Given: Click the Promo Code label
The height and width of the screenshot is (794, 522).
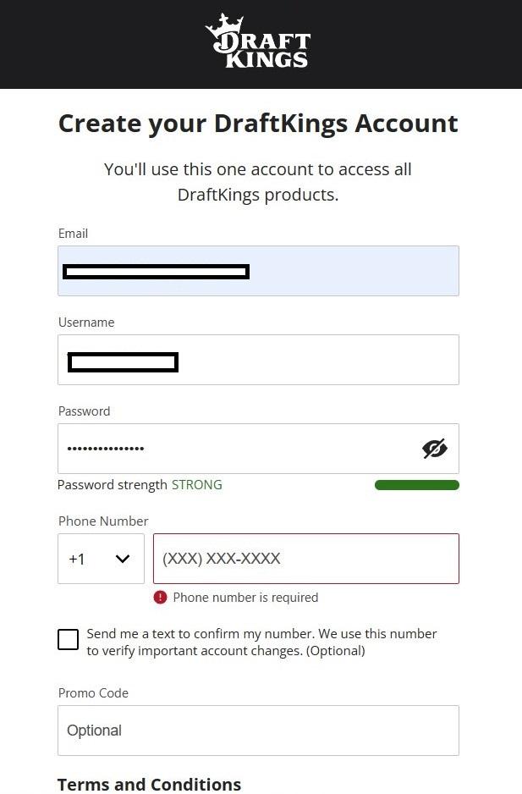Looking at the screenshot, I should point(93,692).
